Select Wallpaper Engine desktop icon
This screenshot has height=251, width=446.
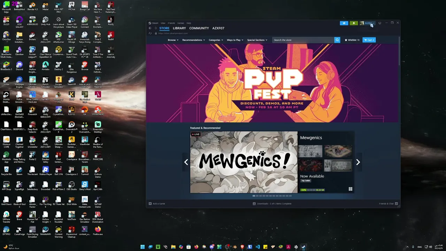pyautogui.click(x=20, y=82)
